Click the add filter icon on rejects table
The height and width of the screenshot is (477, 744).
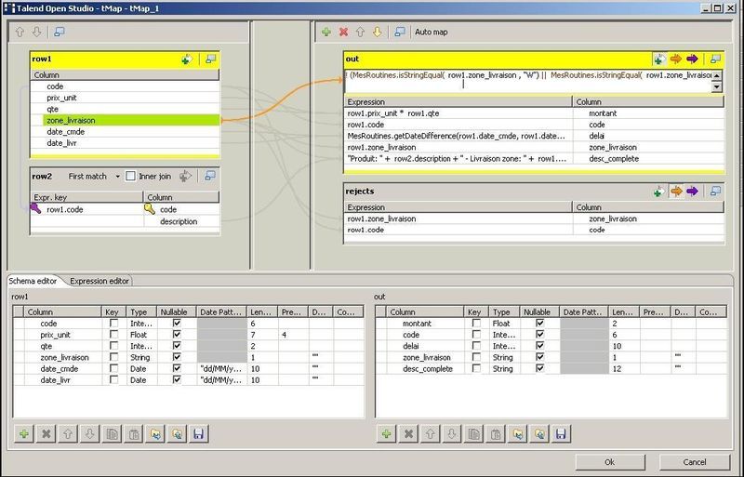(x=658, y=191)
